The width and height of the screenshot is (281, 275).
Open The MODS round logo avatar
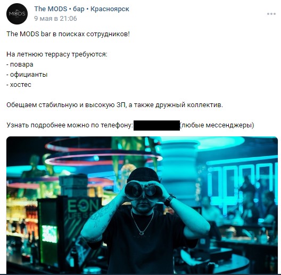17,14
